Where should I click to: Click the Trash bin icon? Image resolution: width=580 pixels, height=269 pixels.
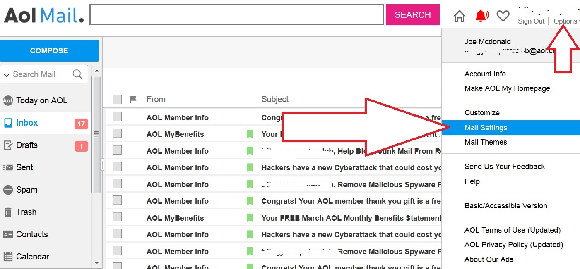(x=8, y=212)
